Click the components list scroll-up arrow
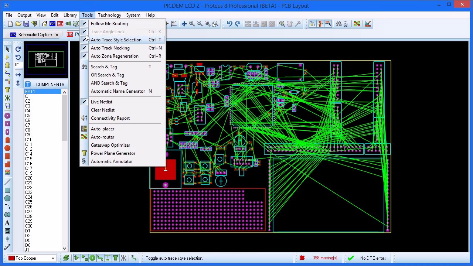The image size is (473, 266). point(65,92)
